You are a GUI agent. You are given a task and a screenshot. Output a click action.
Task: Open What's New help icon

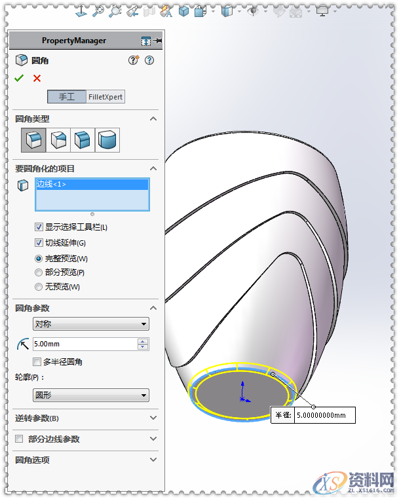[134, 60]
